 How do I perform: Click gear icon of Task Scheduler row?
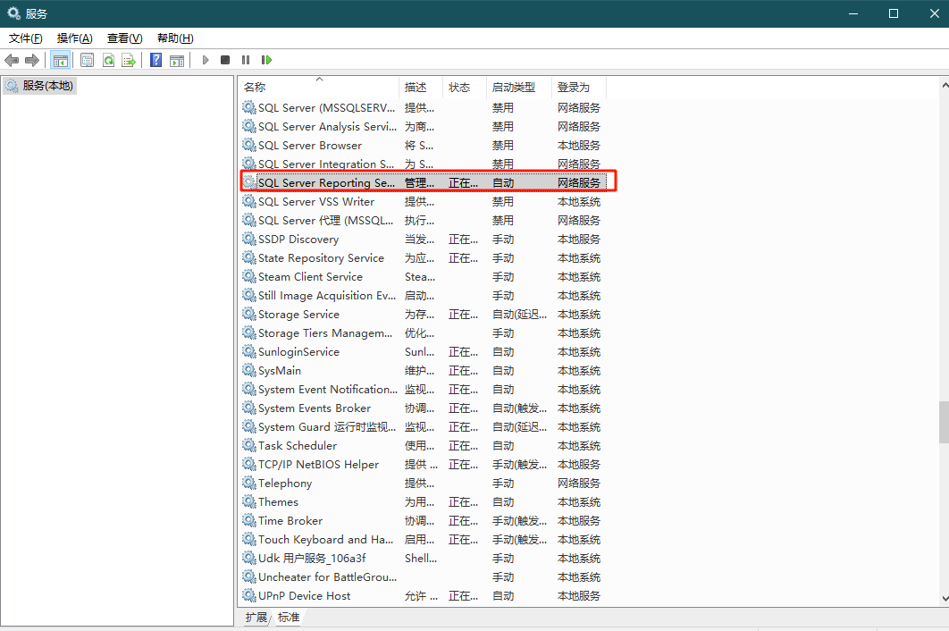[x=248, y=445]
